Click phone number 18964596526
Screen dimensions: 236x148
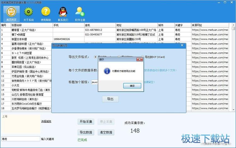62,39
